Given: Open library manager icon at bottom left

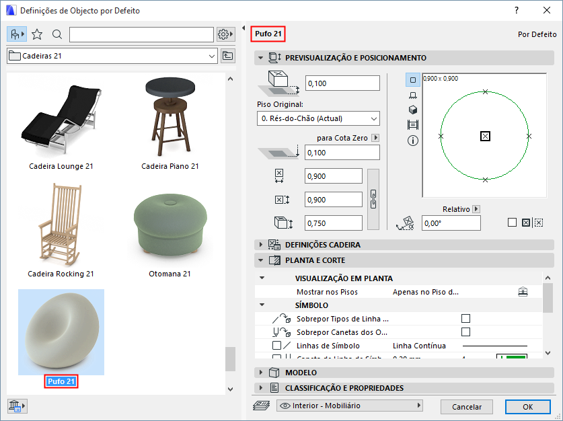Looking at the screenshot, I should pos(17,406).
